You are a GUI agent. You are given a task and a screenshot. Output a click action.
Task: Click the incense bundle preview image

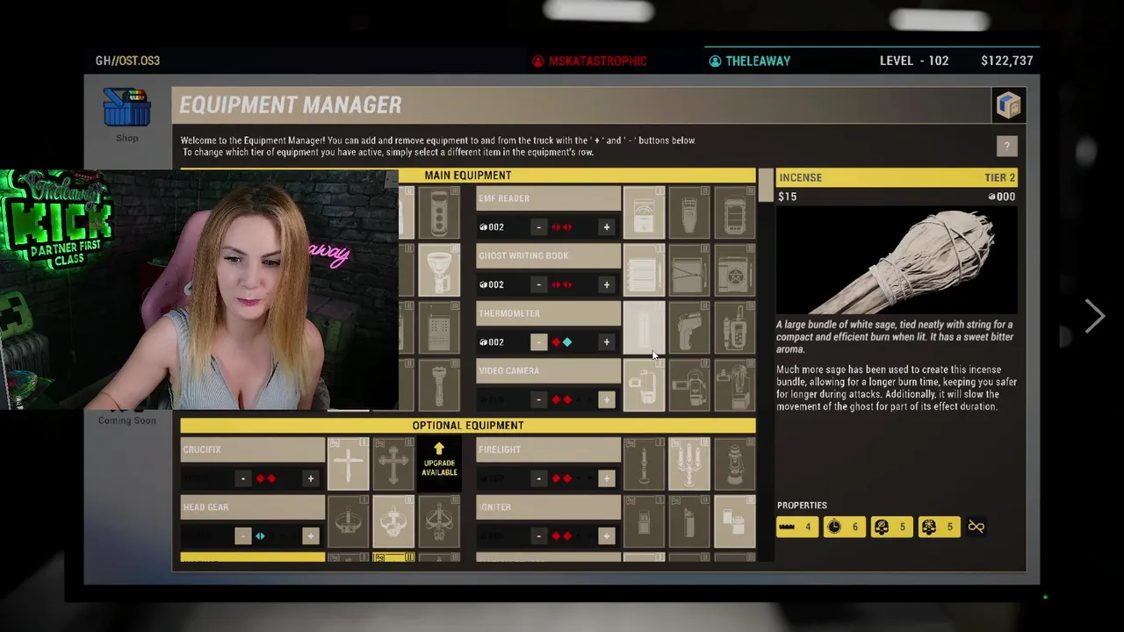click(x=896, y=261)
